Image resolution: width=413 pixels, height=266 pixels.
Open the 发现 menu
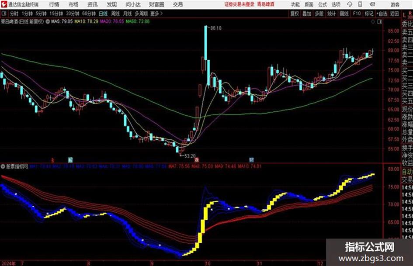112,4
